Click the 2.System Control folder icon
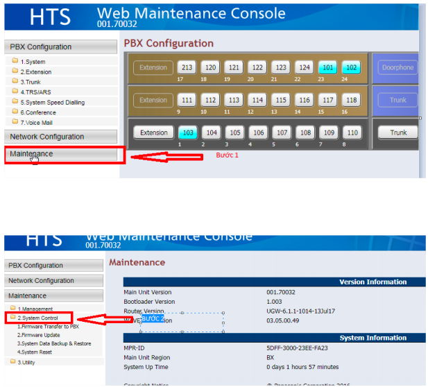Image resolution: width=428 pixels, height=387 pixels. [12, 317]
